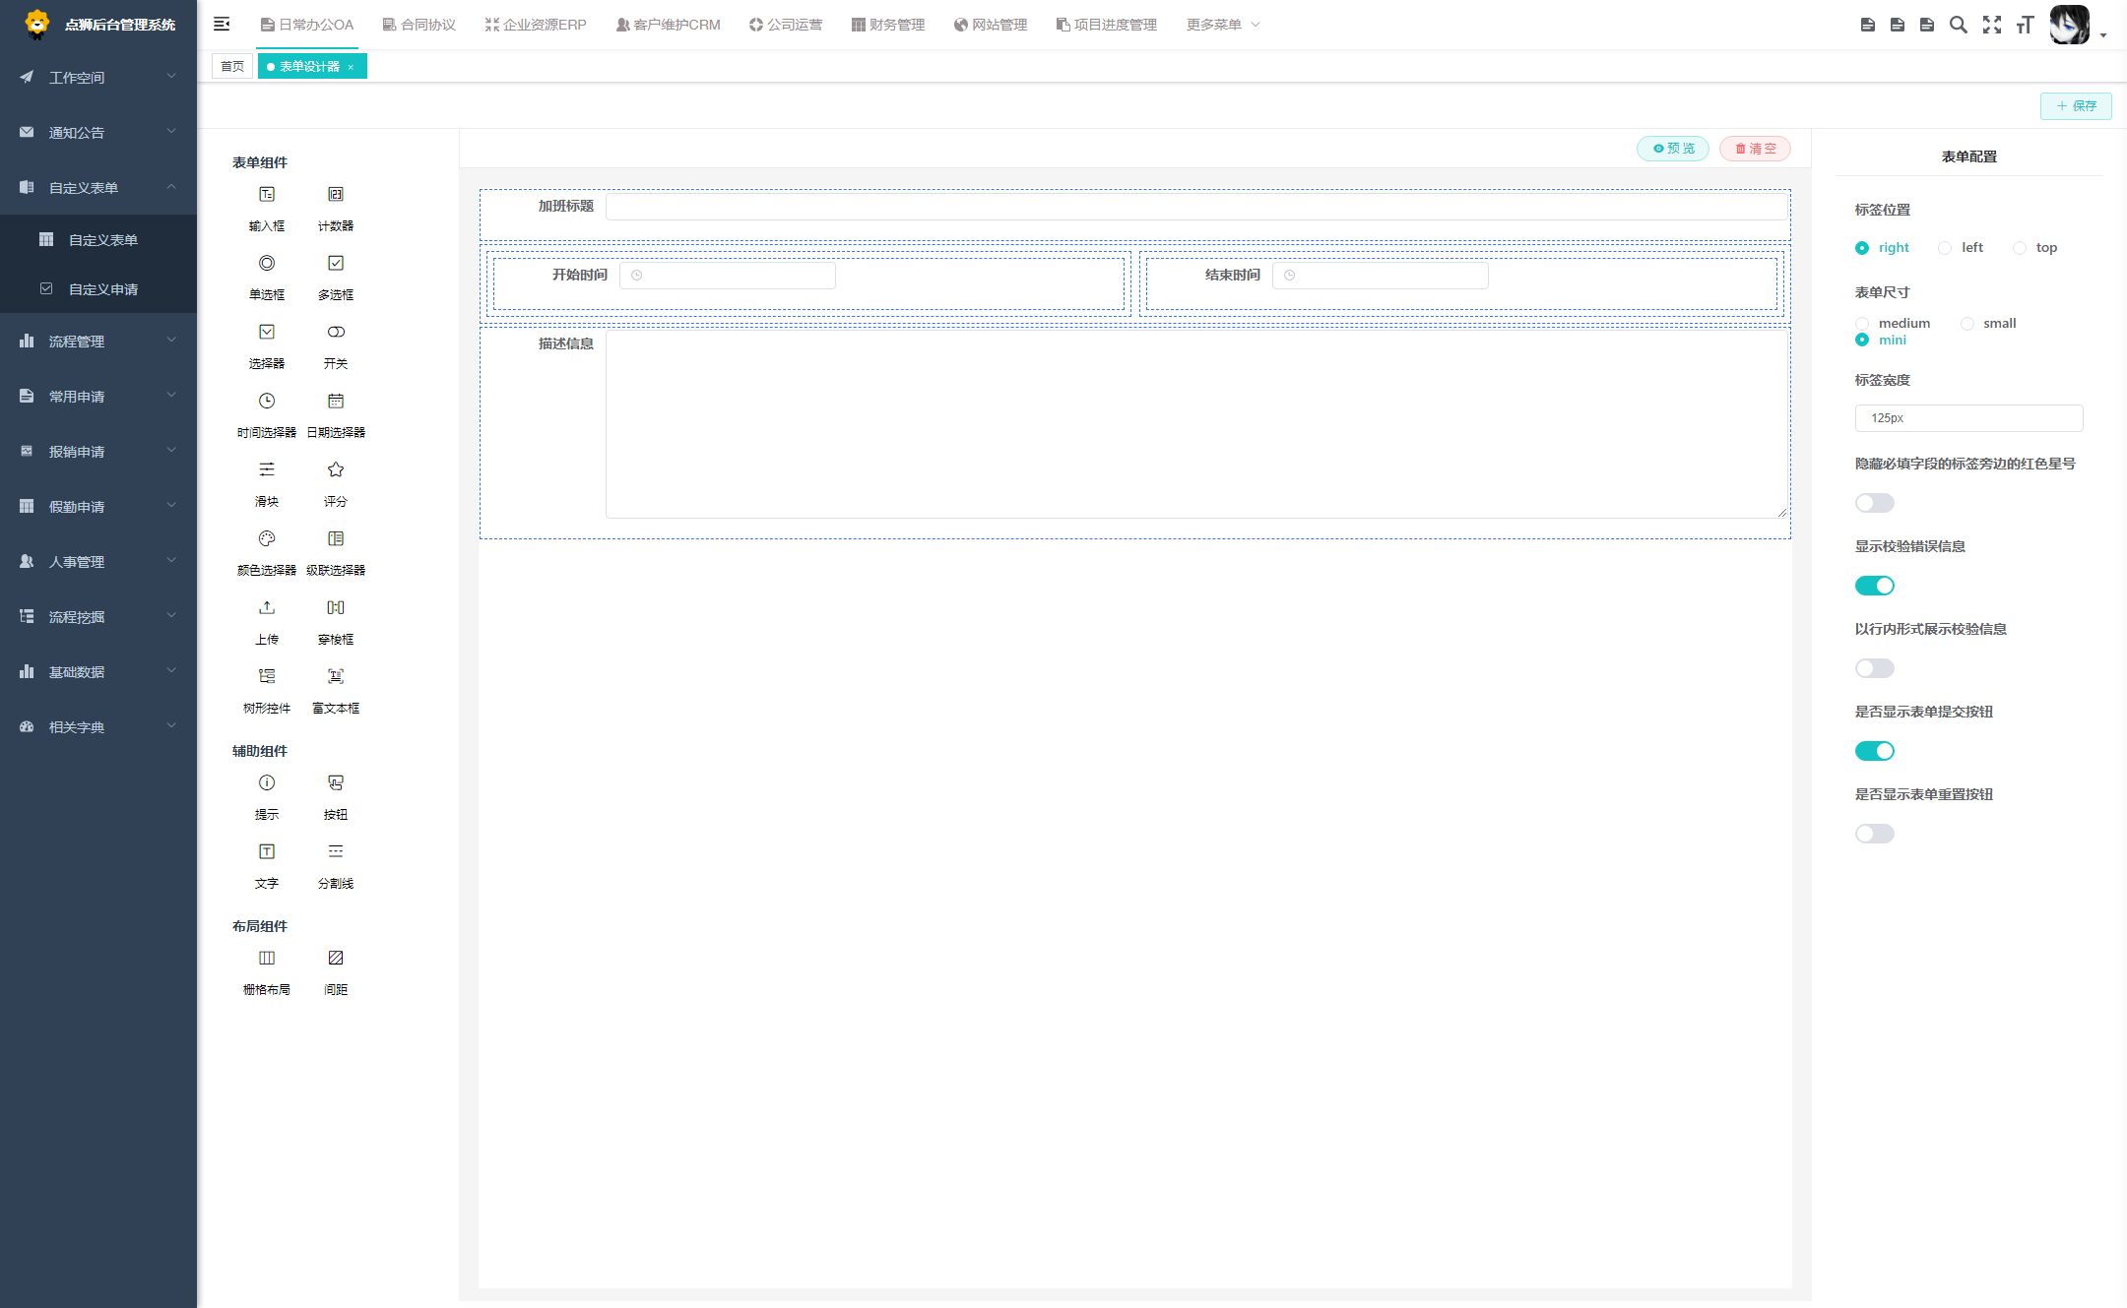Select the 计数器 counter component icon

(336, 195)
